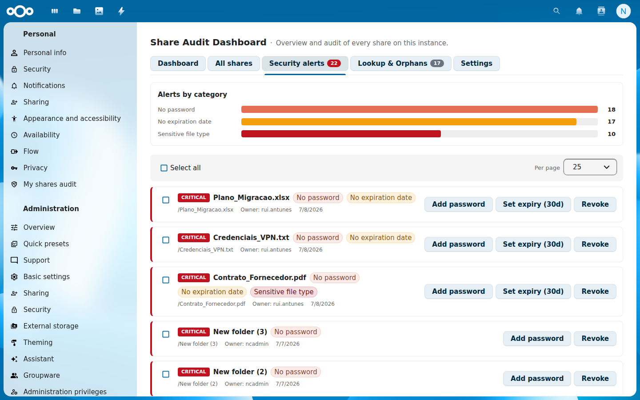Click the Appearance and accessibility icon

click(14, 119)
